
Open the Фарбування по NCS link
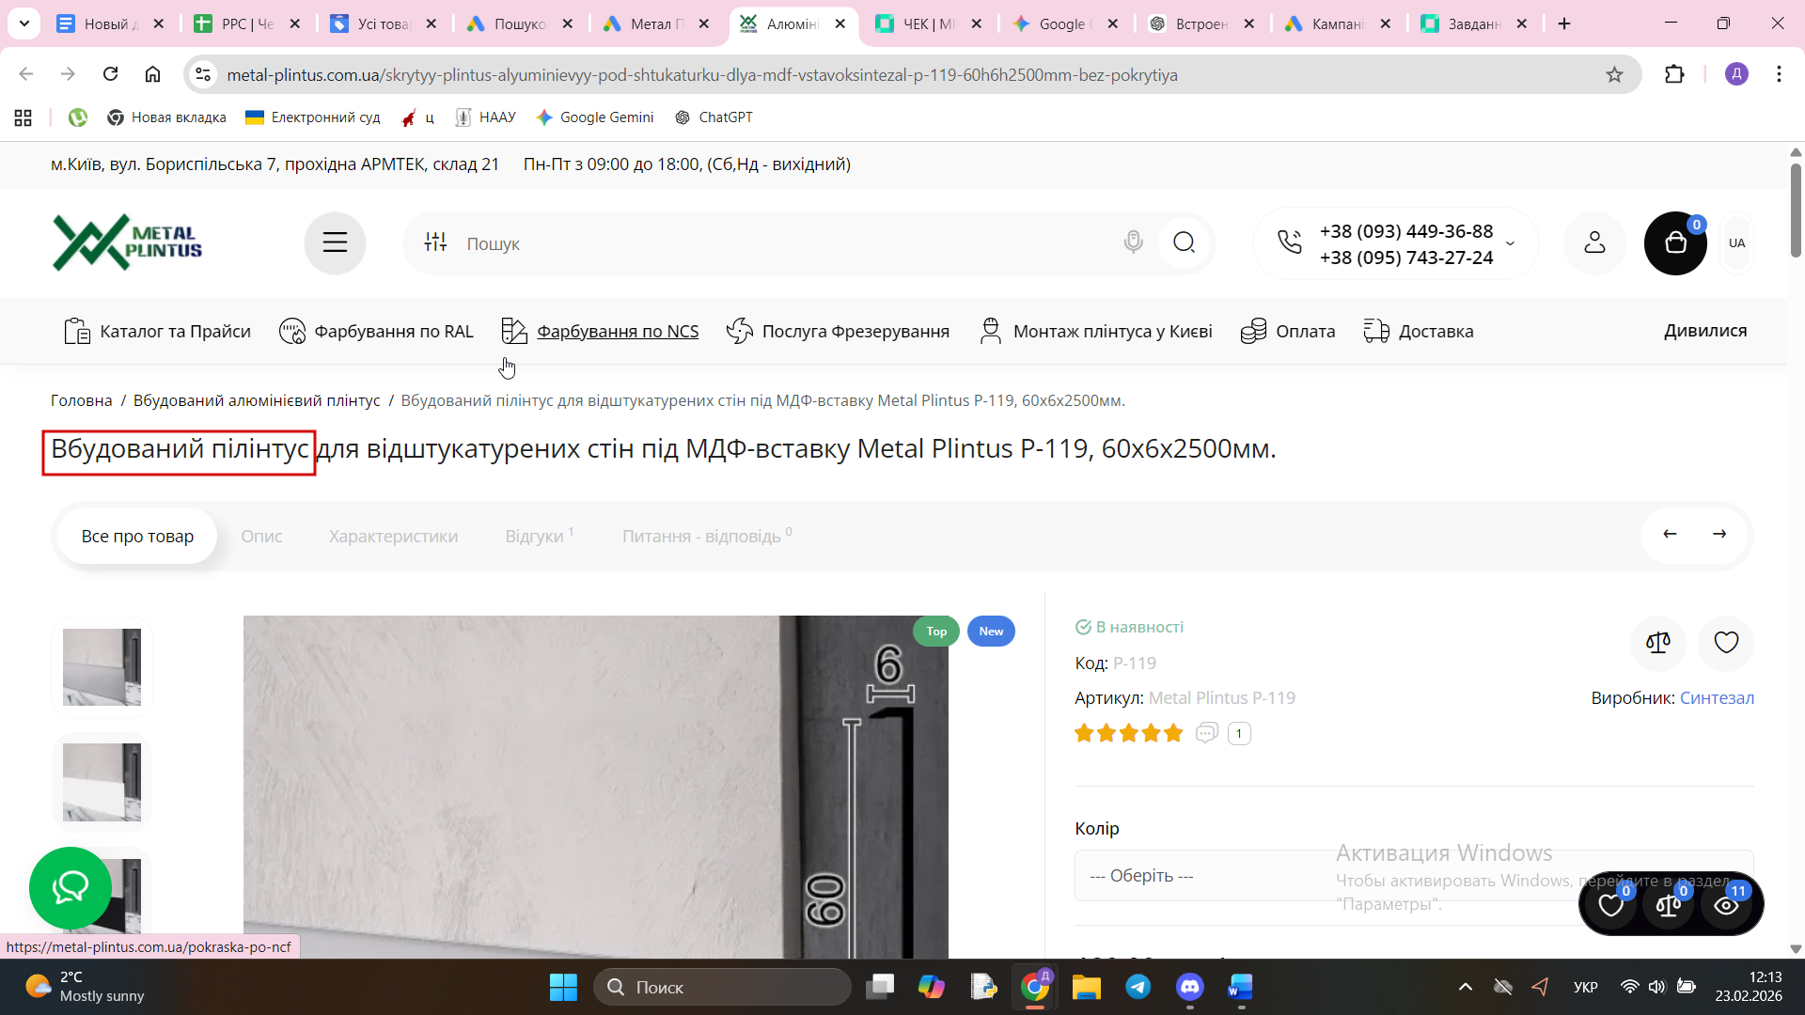[x=617, y=331]
